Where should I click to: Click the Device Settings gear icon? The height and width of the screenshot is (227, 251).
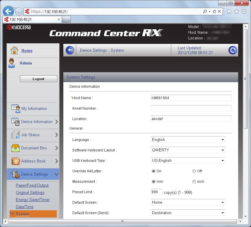coord(15,174)
